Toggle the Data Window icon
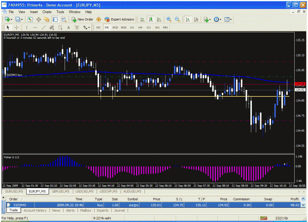Screen dimensions: 308x222 38,19
